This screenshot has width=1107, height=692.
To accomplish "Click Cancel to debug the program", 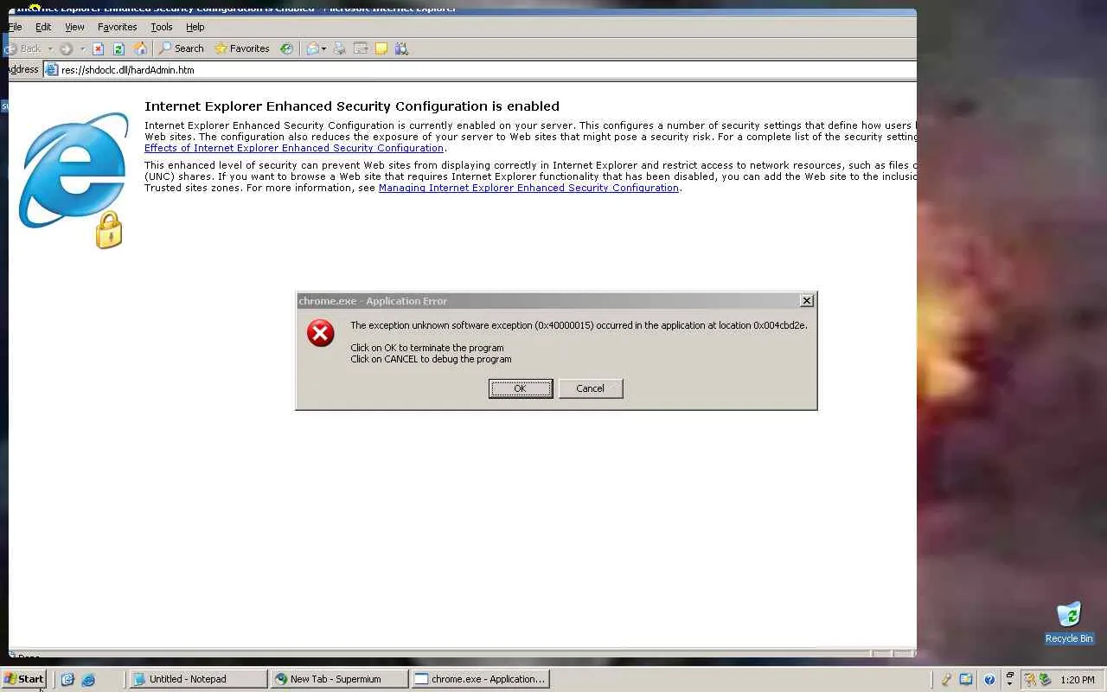I will tap(591, 388).
